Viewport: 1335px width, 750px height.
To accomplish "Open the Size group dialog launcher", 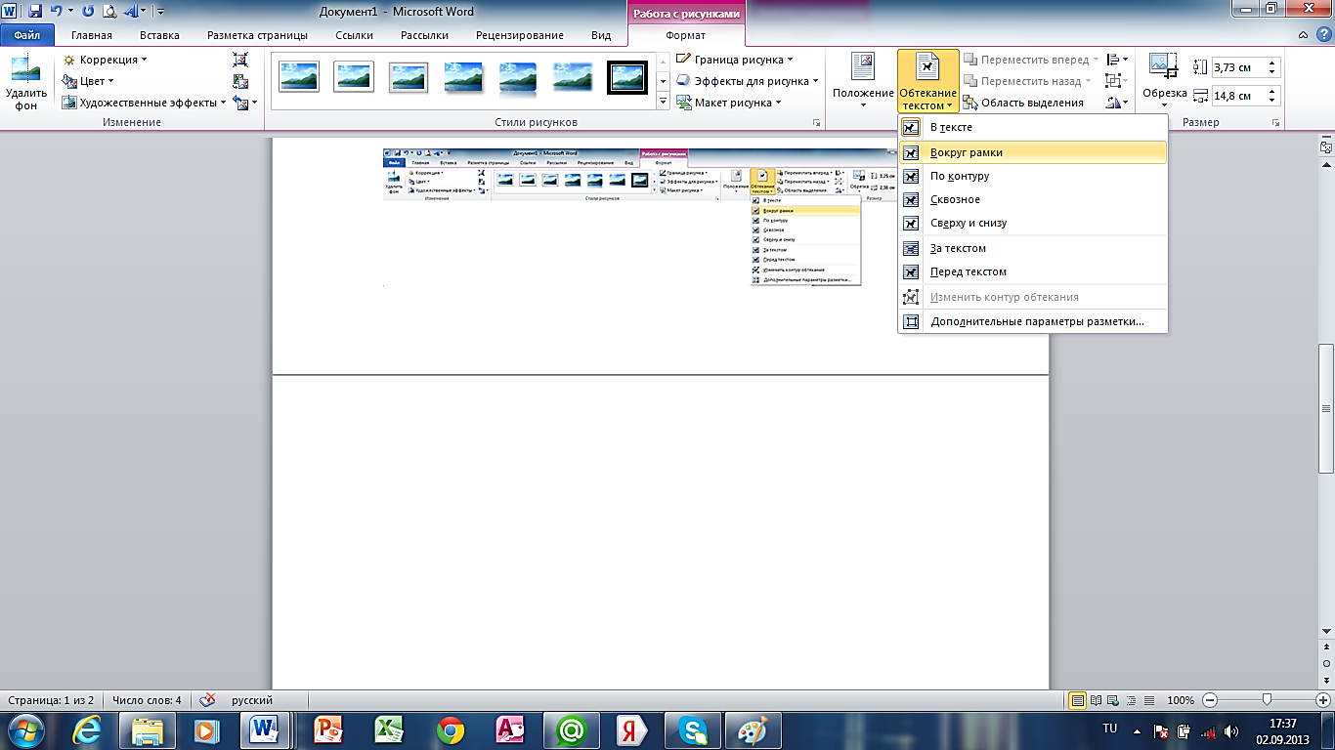I will [1275, 123].
